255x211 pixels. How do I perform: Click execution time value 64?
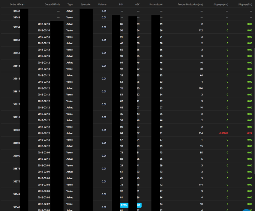point(201,76)
